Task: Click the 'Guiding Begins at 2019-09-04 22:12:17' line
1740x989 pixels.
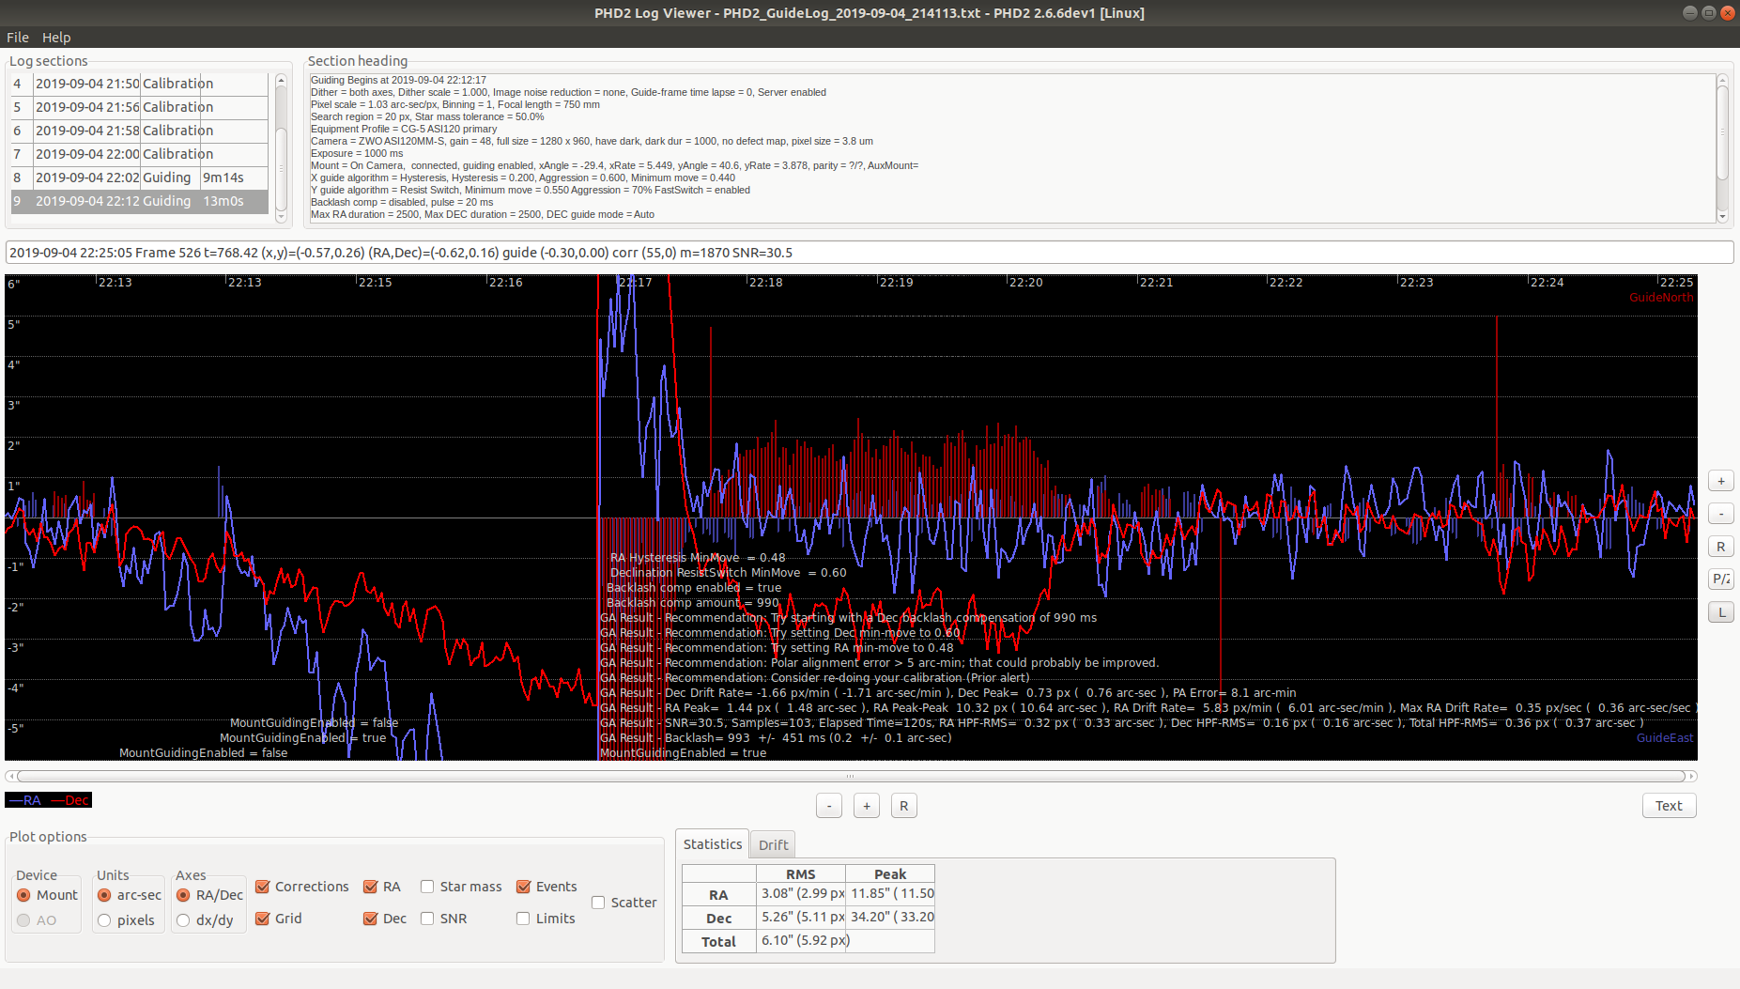Action: (x=399, y=81)
